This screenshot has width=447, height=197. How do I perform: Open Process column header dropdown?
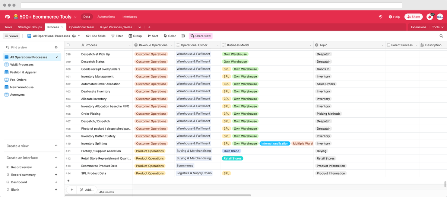tap(130, 45)
